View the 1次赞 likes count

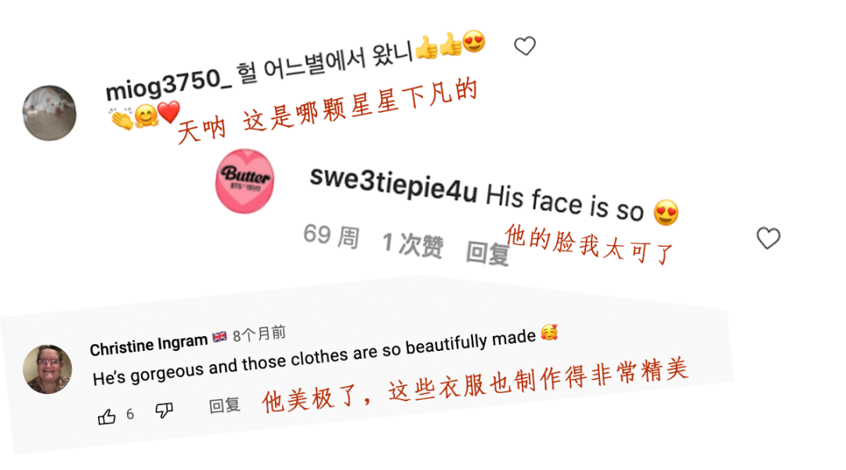tap(413, 244)
